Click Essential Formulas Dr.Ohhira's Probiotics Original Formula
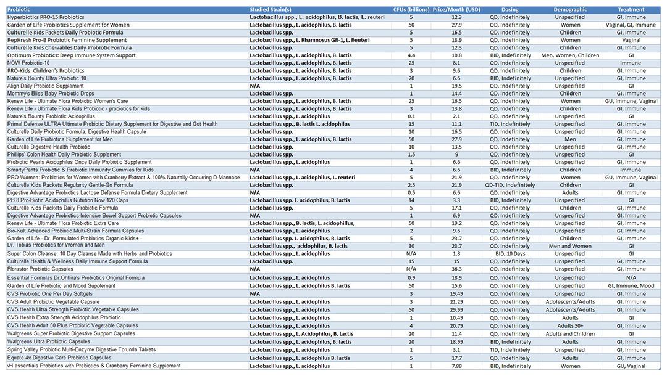Screen dimensions: 667x376 click(76, 279)
